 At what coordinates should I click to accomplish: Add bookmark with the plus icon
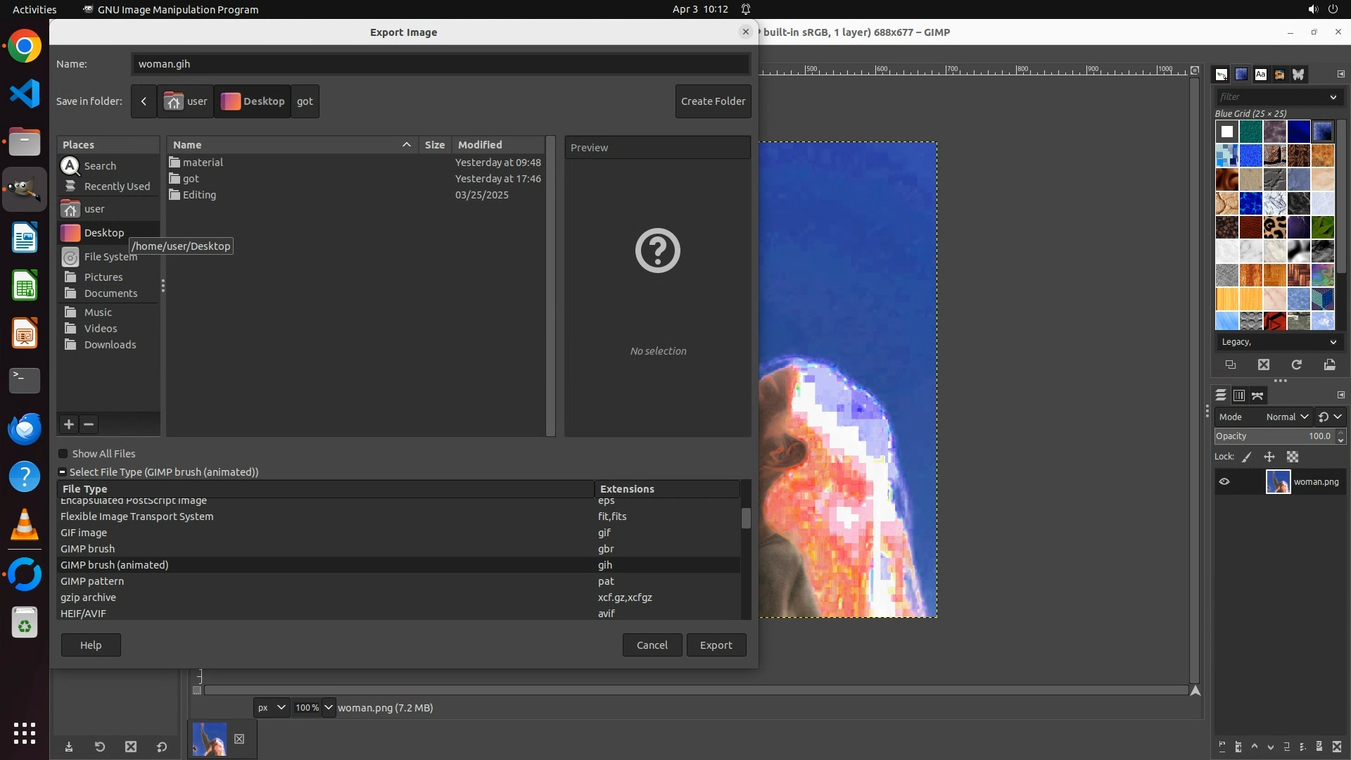coord(68,424)
